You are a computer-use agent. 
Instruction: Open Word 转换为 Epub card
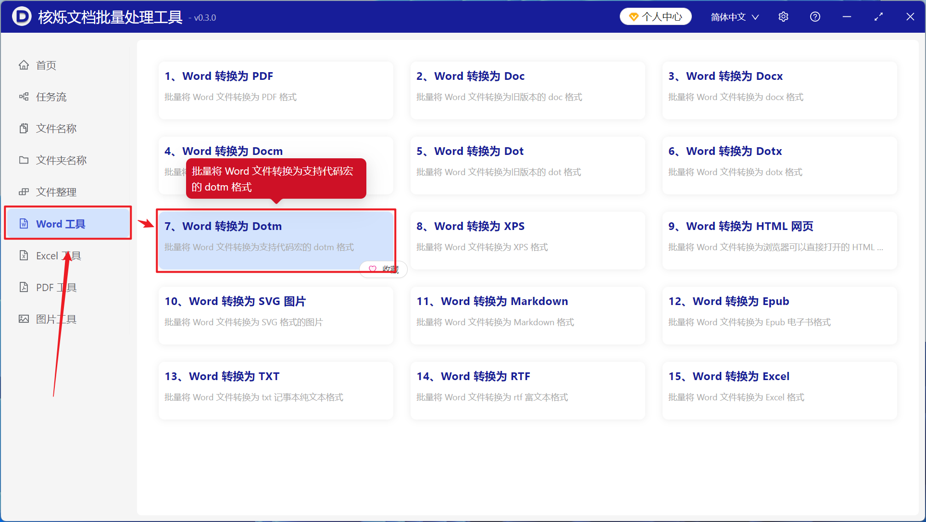pyautogui.click(x=779, y=316)
